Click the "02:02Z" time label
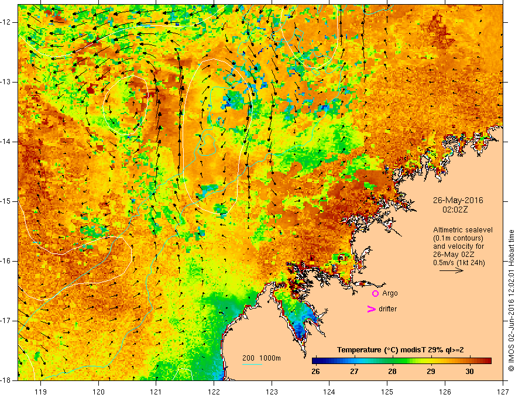 pos(455,210)
